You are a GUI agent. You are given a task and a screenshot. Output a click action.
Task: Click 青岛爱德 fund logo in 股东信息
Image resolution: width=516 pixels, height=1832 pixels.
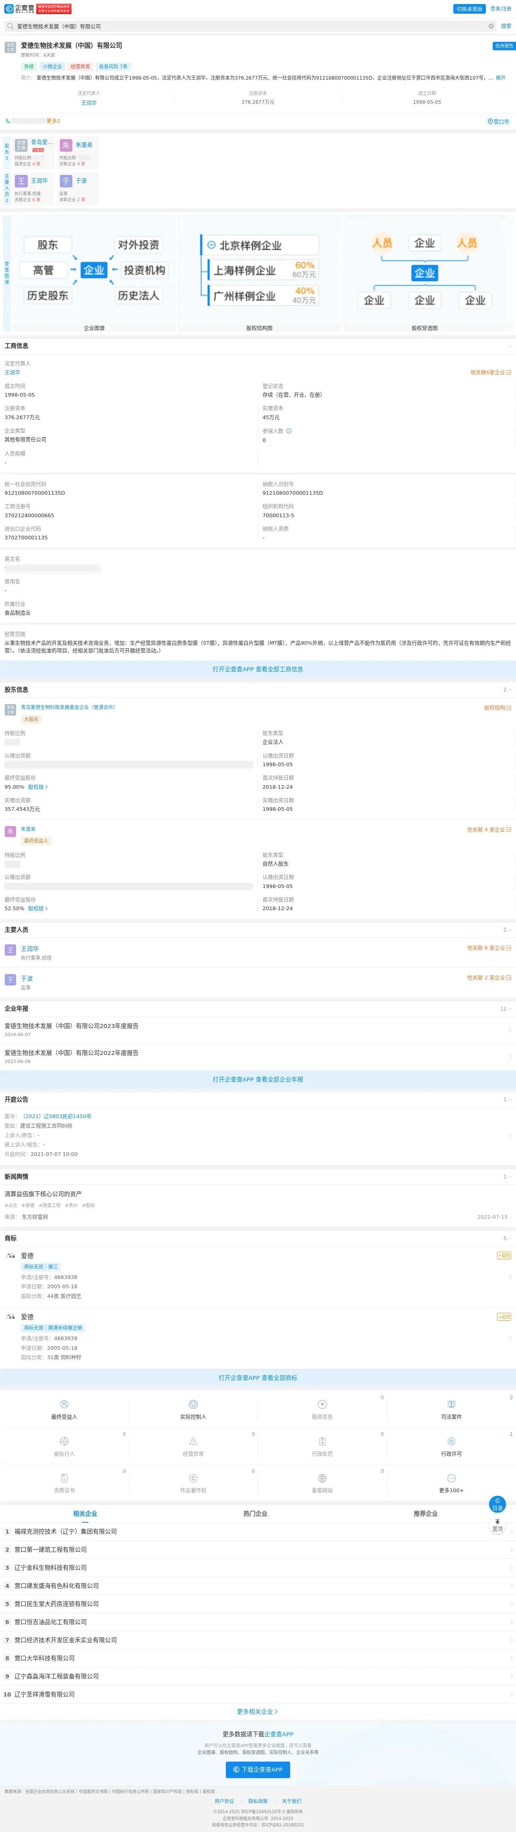[x=10, y=710]
